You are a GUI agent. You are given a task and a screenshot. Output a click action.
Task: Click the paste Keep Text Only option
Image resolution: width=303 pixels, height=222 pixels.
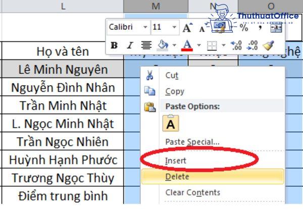pos(171,123)
